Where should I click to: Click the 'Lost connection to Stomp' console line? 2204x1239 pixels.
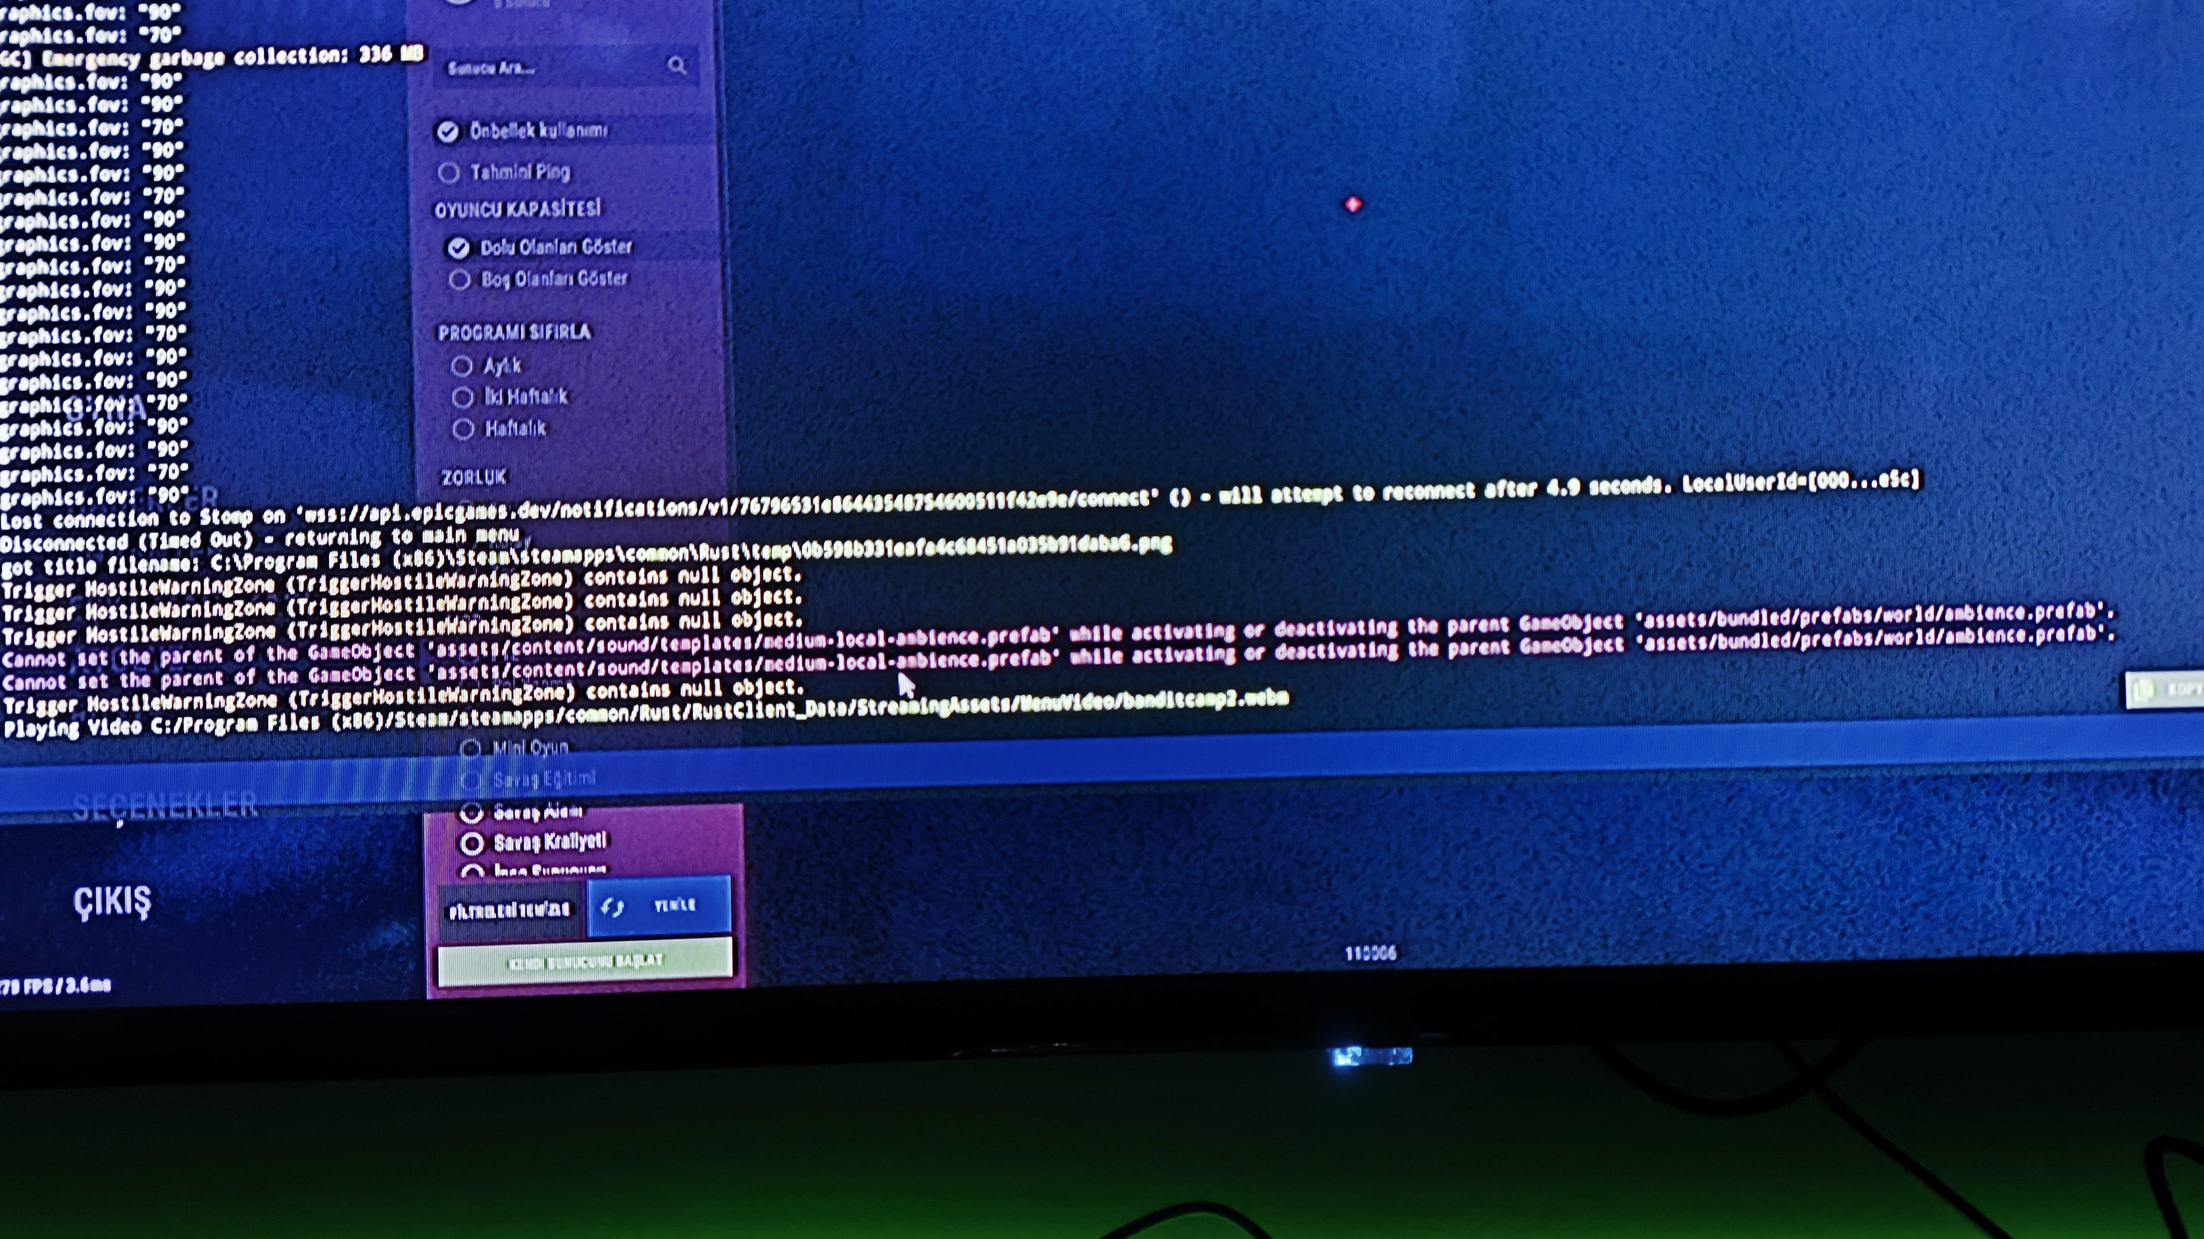point(960,498)
